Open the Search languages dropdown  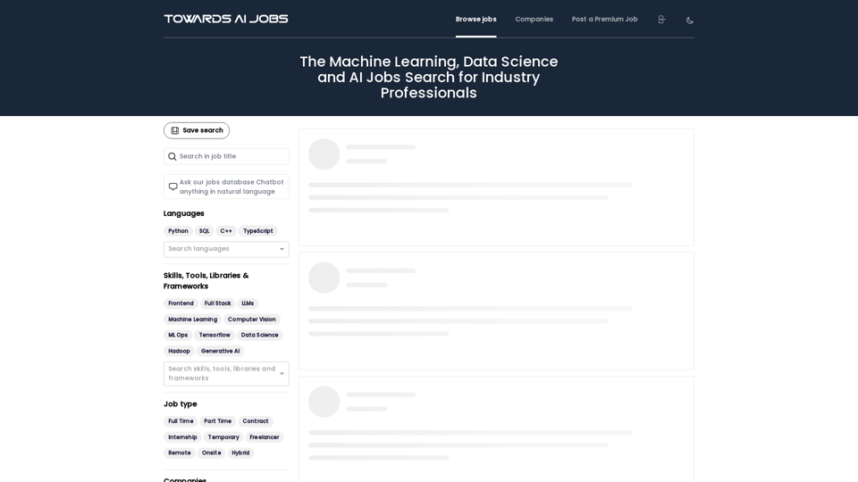pos(226,249)
